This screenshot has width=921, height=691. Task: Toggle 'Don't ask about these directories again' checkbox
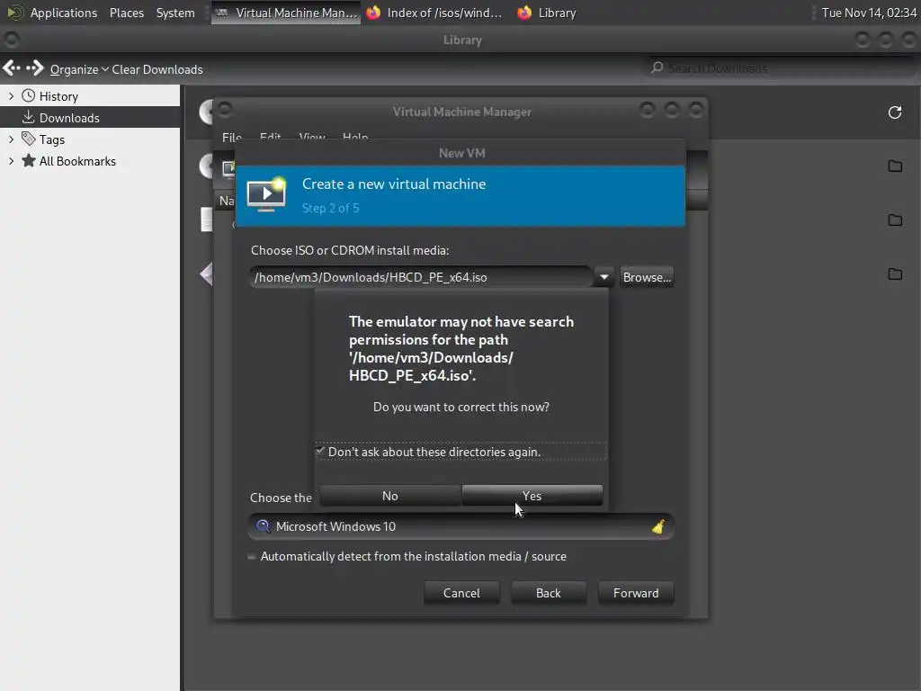(320, 452)
